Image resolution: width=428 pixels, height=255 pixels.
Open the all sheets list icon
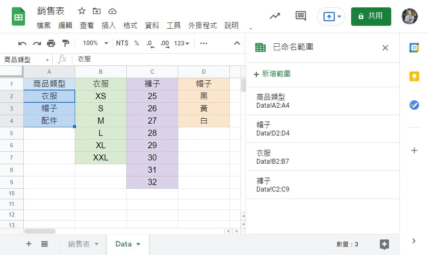click(45, 244)
